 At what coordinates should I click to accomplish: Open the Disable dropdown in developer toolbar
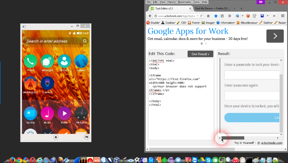coord(153,23)
